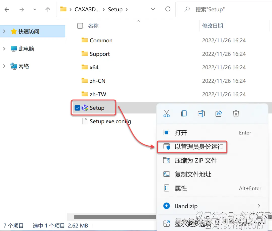Click the Setup breadcrumb segment
This screenshot has width=272, height=231.
tap(115, 9)
